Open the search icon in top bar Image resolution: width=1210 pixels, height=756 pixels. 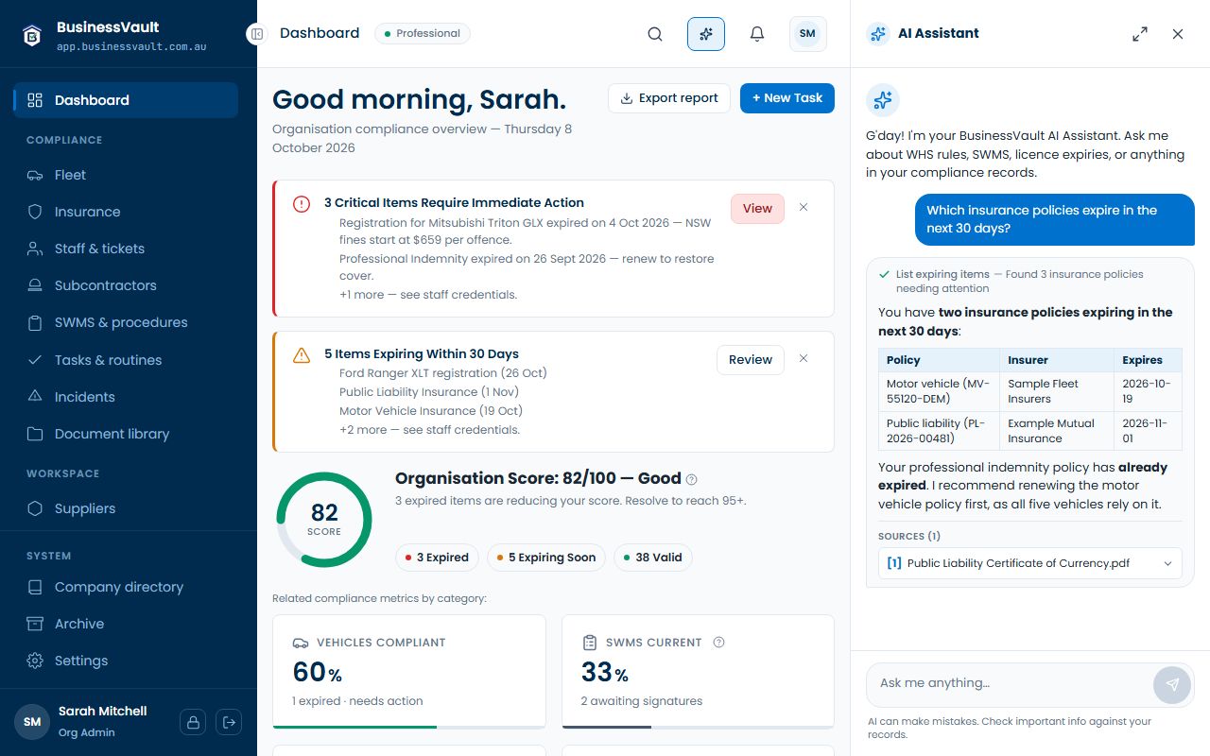point(655,34)
